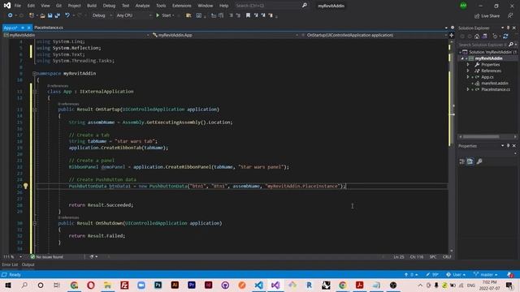Click the Solution Explorer Home icon
520x292 pixels.
(477, 36)
